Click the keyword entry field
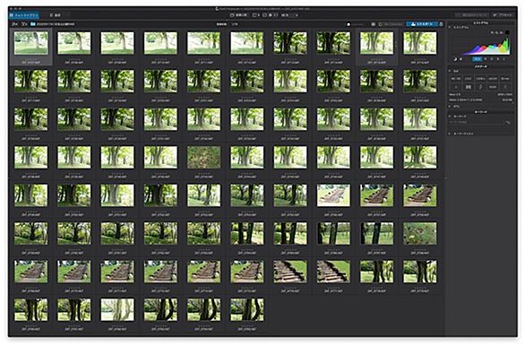This screenshot has width=525, height=346. pos(476,123)
